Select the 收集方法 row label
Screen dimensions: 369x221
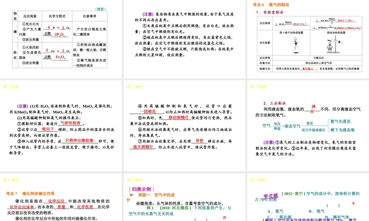point(265,63)
